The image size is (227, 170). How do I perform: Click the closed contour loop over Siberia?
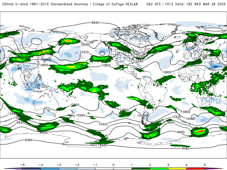pyautogui.click(x=36, y=41)
